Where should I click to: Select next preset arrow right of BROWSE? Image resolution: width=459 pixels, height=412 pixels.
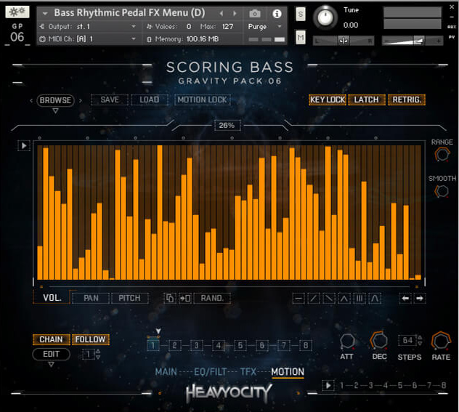click(80, 100)
